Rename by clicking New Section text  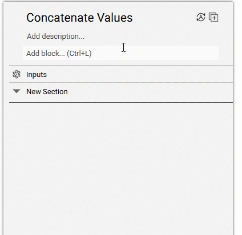click(47, 92)
